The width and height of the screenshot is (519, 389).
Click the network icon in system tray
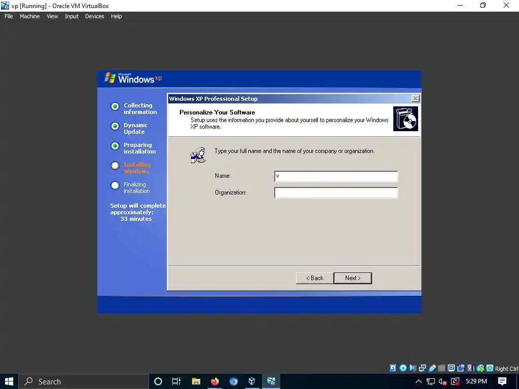tap(431, 381)
